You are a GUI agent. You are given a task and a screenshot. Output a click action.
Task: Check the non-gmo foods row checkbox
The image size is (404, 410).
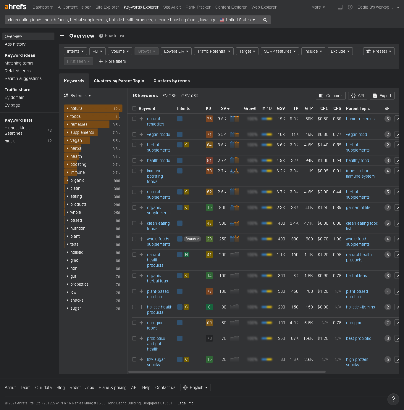click(x=134, y=323)
